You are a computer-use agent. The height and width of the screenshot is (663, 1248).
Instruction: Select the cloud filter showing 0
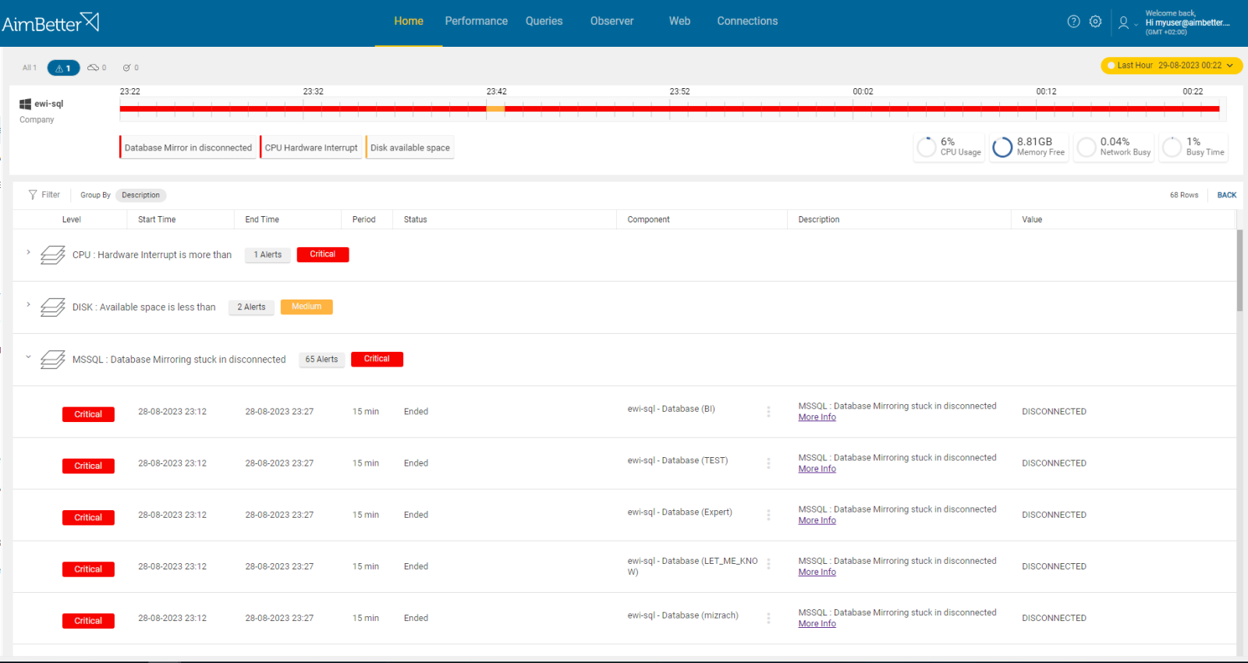pos(97,68)
